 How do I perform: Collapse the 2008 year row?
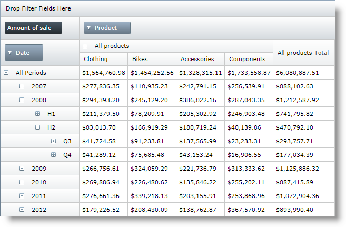[22, 100]
